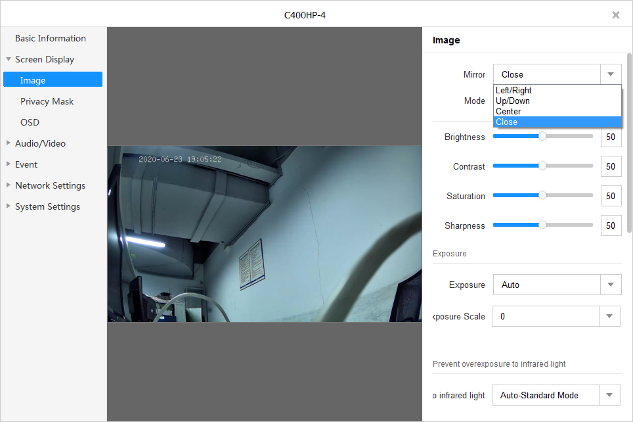Open the Exposure mode dropdown
The width and height of the screenshot is (633, 422).
(611, 285)
